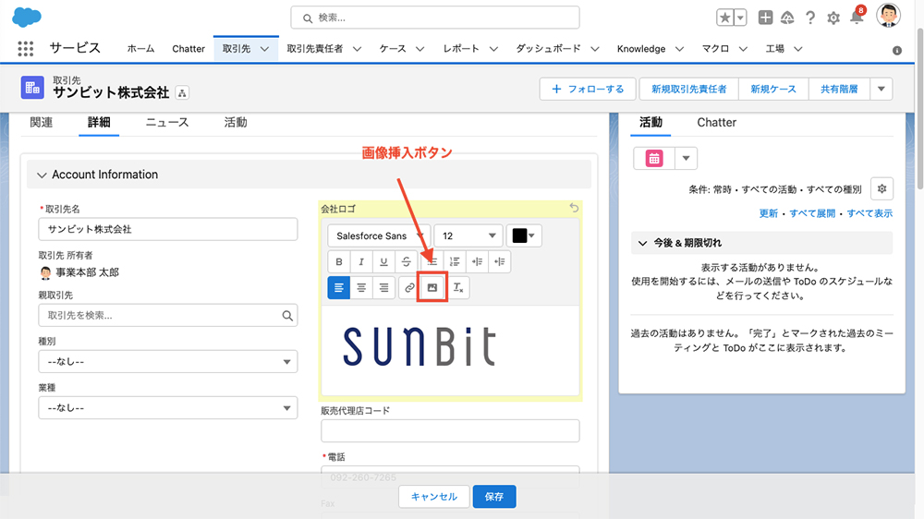Click the 共有階層 button
The width and height of the screenshot is (924, 519).
839,89
